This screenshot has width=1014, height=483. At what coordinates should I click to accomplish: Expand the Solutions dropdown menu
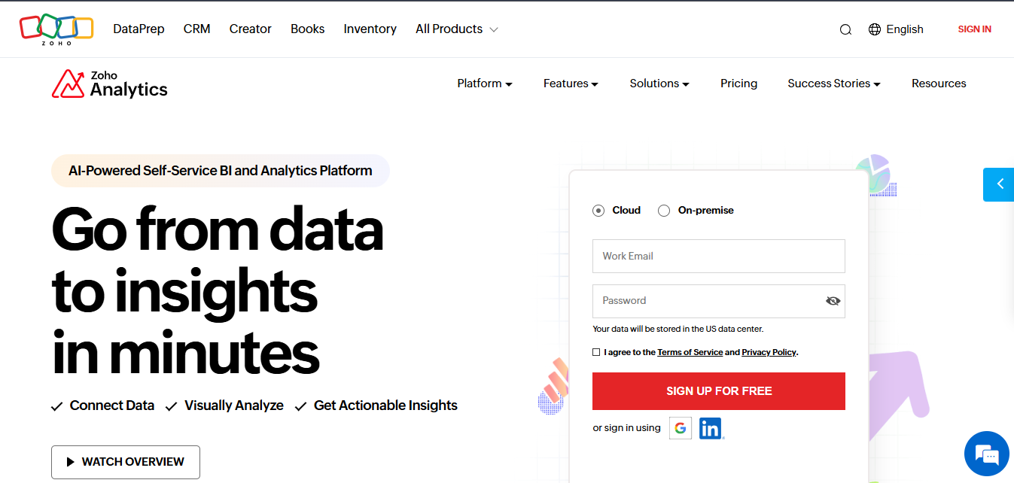coord(659,84)
